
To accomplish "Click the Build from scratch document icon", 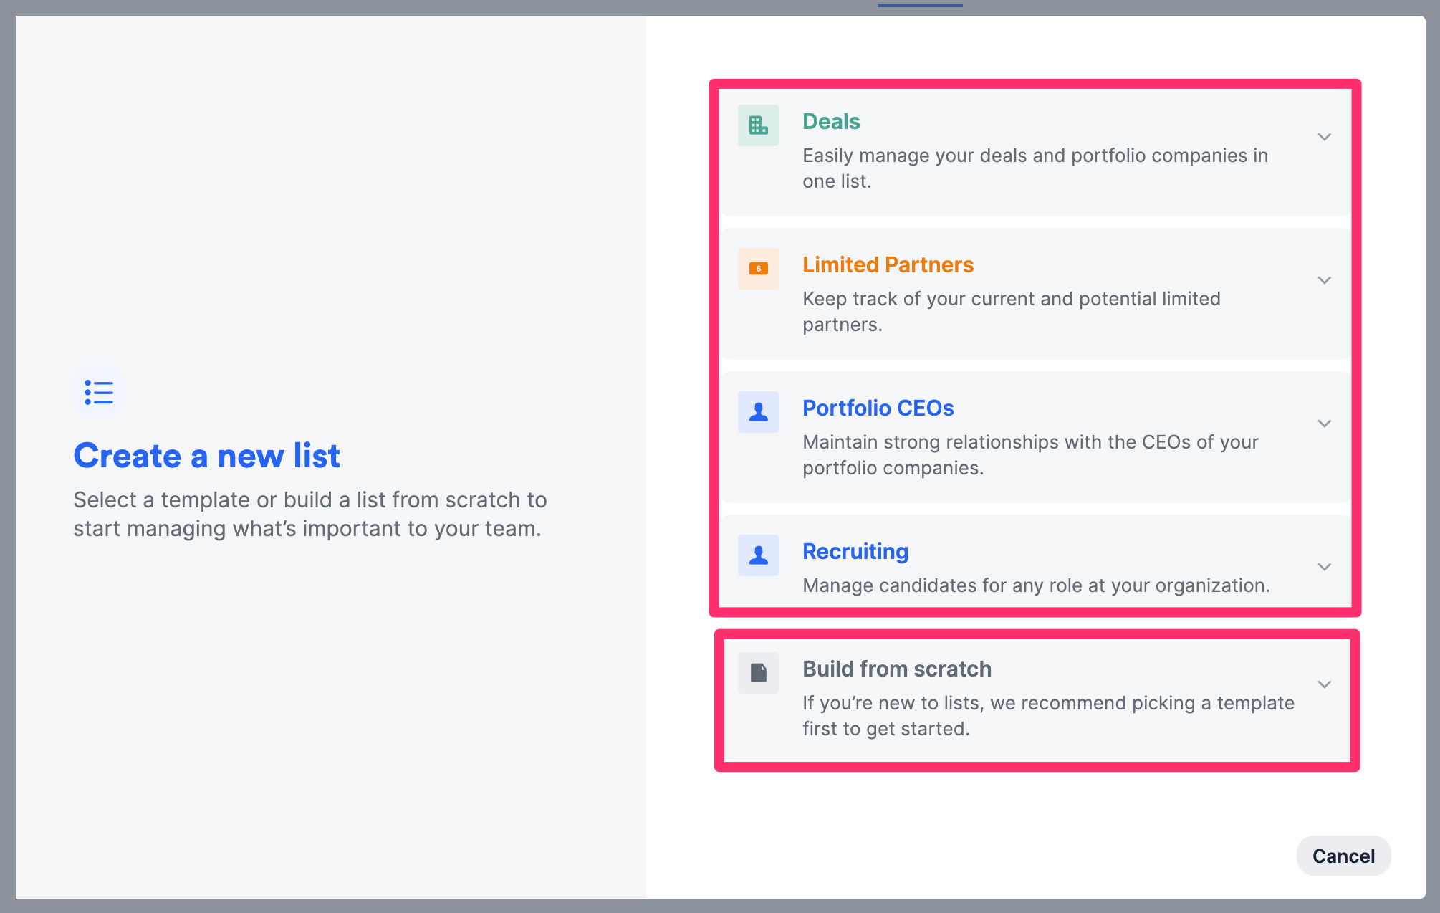I will [x=758, y=672].
